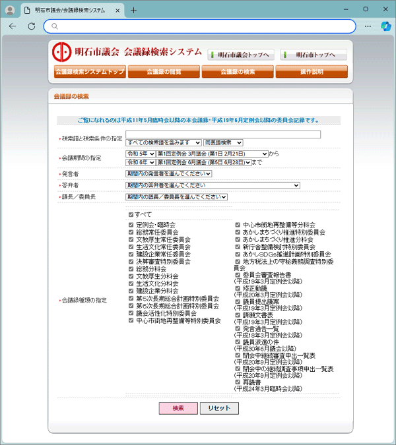
Task: Open すべての検索語を含みます dropdown
Action: tap(163, 142)
